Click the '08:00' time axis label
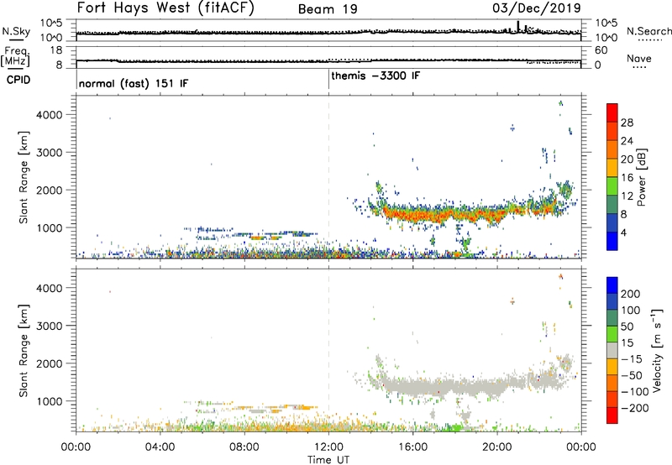Image resolution: width=672 pixels, height=465 pixels. (x=244, y=447)
